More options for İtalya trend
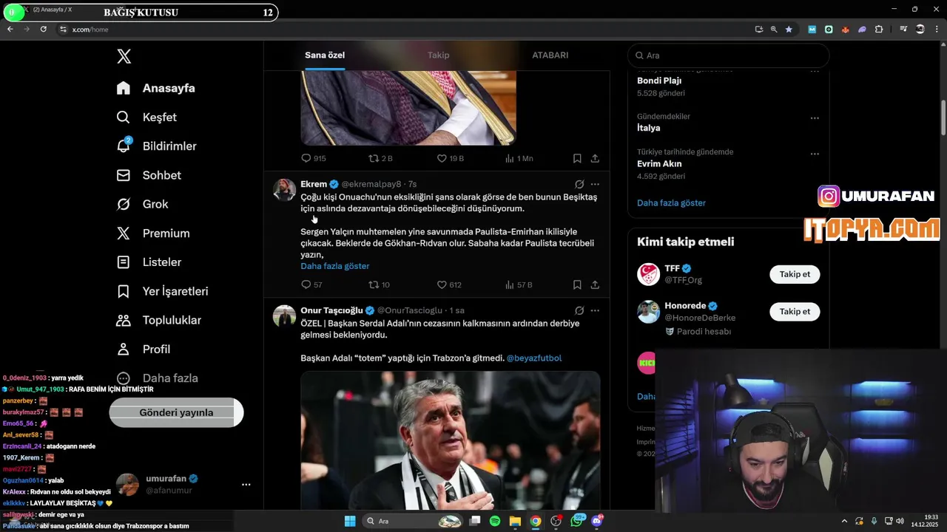Screen dimensions: 947x532 click(x=815, y=118)
